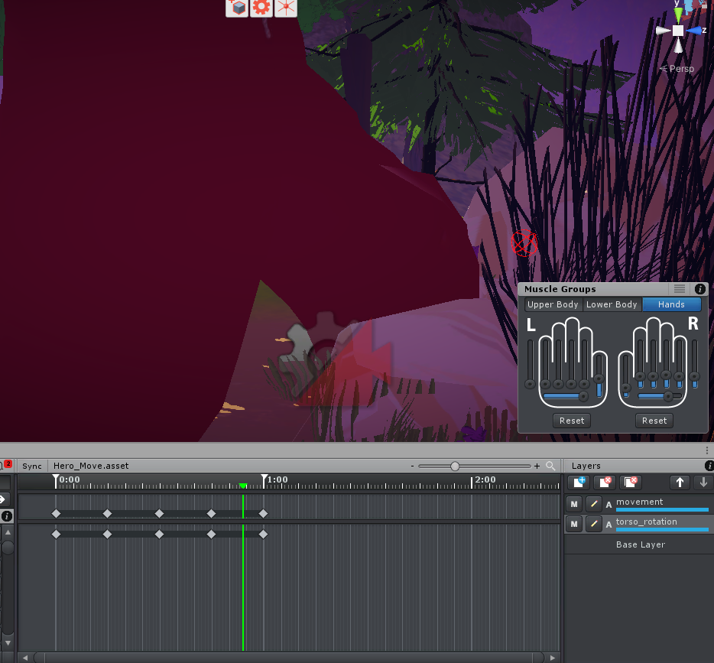Select the Base Layer row
Image resolution: width=714 pixels, height=663 pixels.
(x=639, y=544)
